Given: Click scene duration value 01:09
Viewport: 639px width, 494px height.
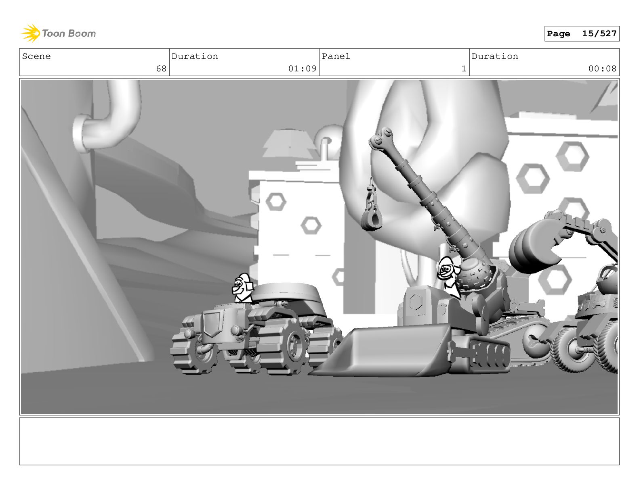Looking at the screenshot, I should (302, 69).
